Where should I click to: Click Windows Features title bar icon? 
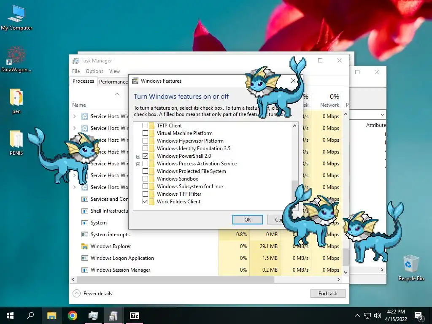[x=135, y=81]
